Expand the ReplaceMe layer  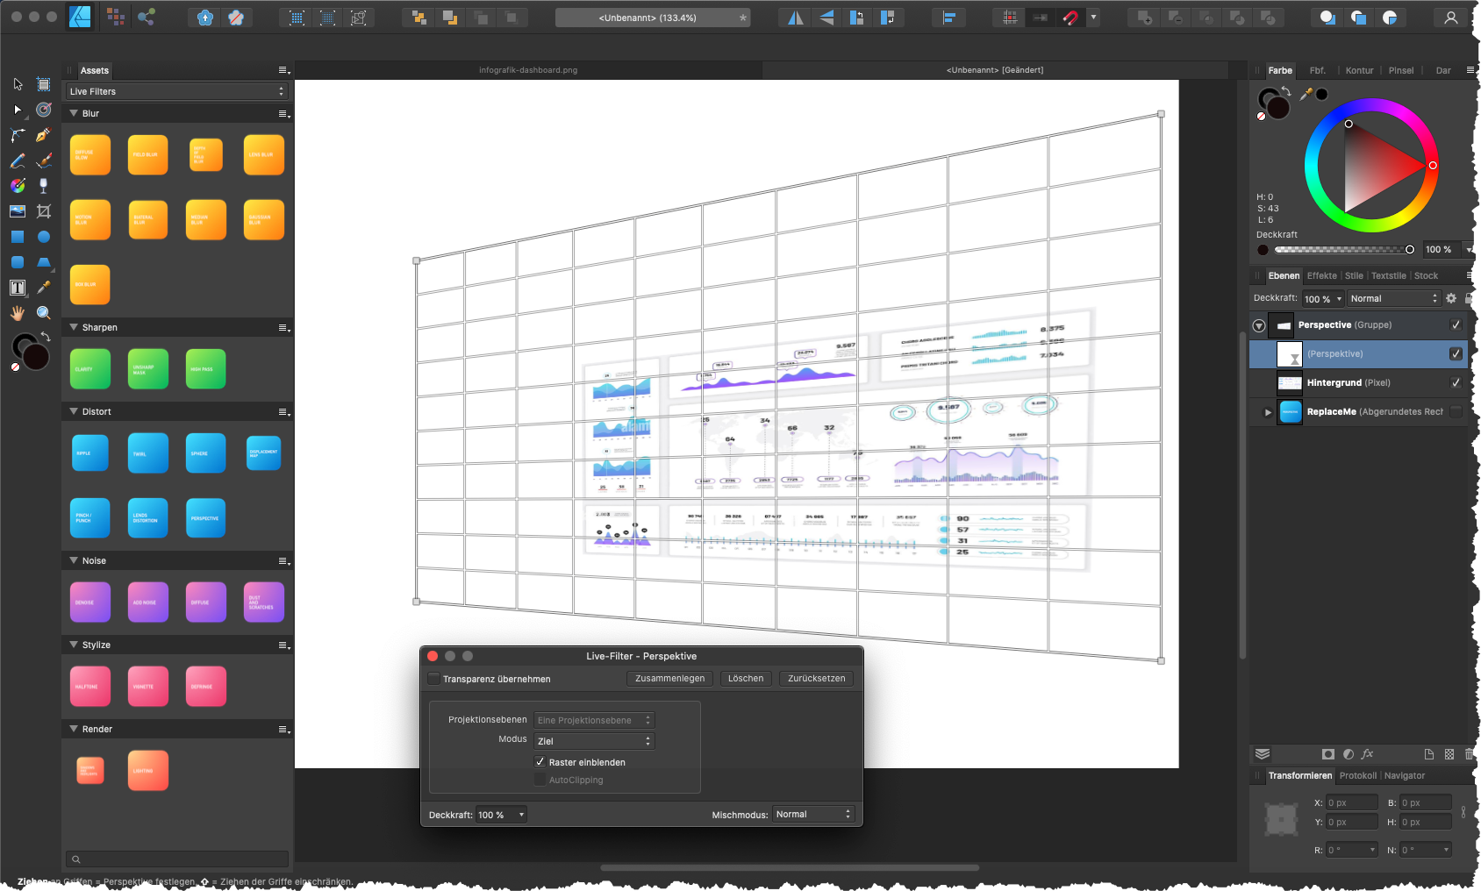tap(1268, 412)
